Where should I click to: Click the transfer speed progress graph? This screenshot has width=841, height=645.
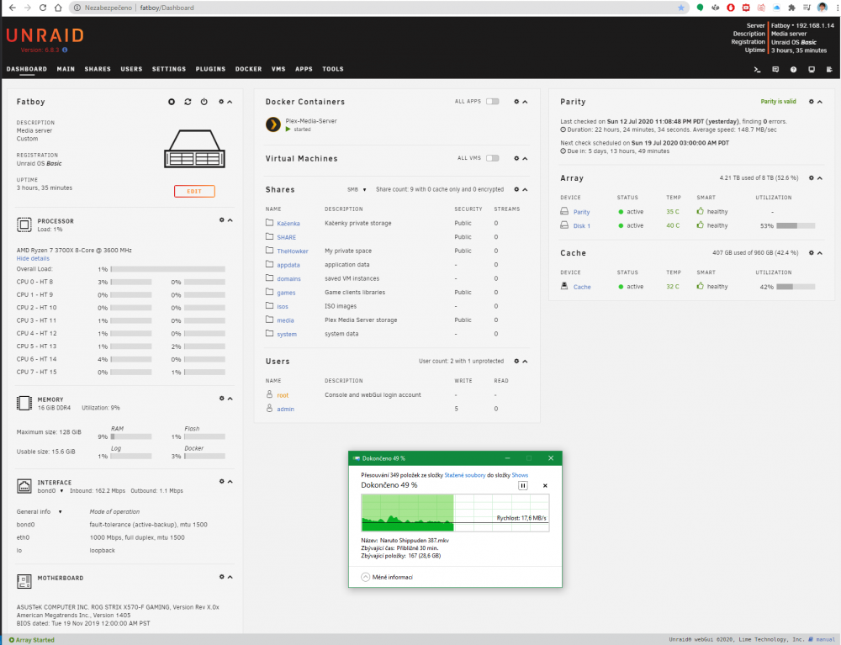point(455,513)
